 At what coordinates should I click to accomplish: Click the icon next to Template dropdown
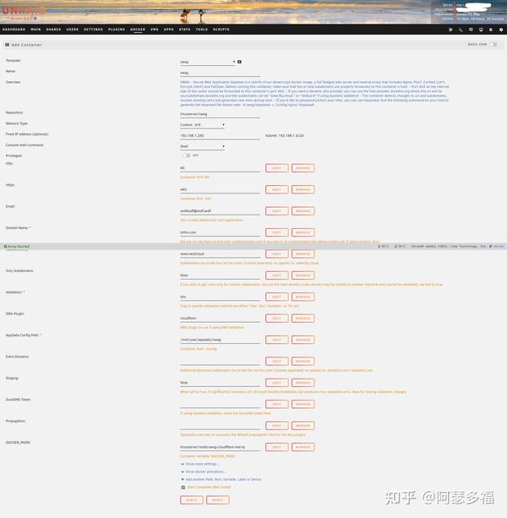pos(239,62)
